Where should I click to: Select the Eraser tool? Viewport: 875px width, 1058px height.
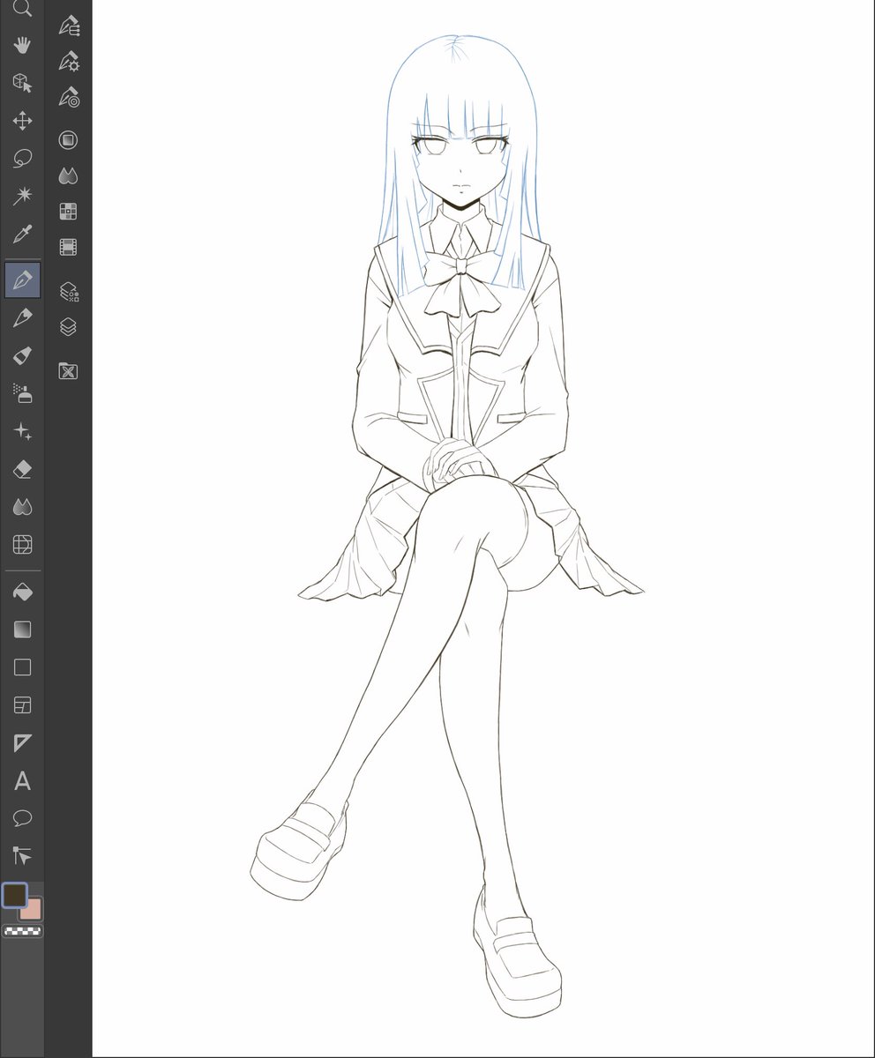click(x=23, y=469)
